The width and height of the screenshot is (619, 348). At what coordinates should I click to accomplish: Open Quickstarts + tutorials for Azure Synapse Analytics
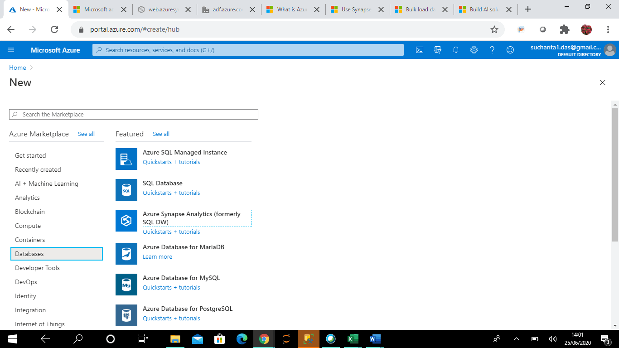coord(171,232)
